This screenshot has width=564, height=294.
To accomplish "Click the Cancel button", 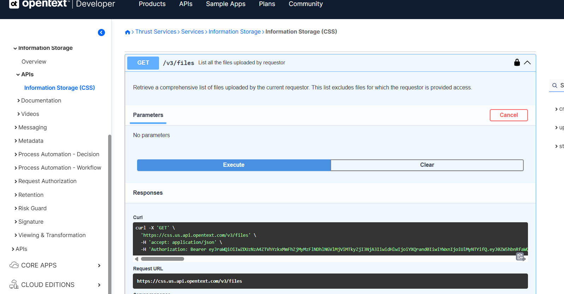I will (x=509, y=115).
